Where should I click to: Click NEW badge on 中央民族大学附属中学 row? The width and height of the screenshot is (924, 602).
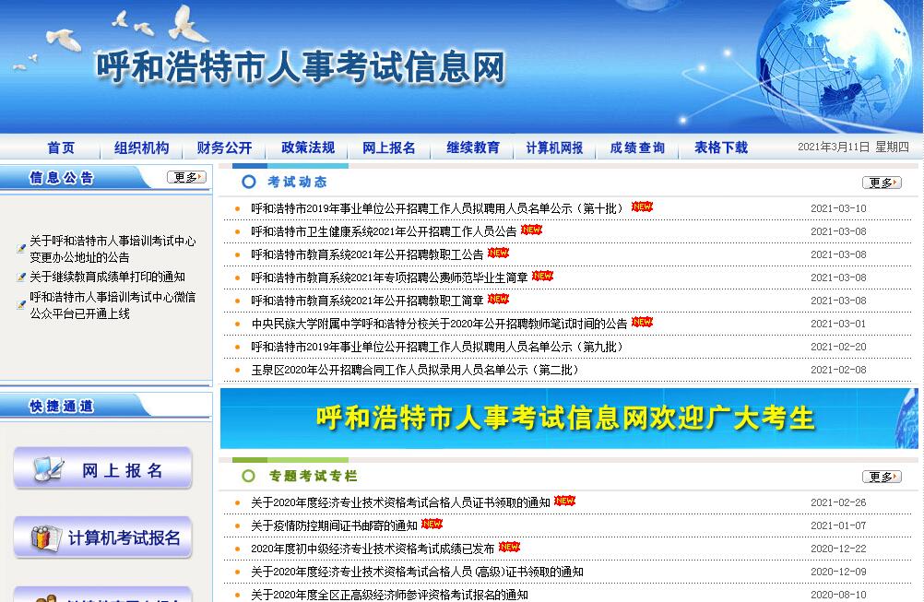tap(642, 322)
